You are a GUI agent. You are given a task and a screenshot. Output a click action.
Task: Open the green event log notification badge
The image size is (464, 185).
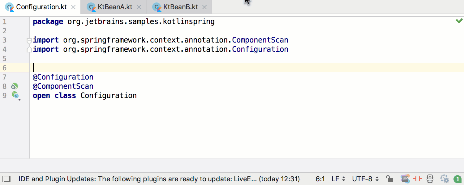(x=458, y=179)
